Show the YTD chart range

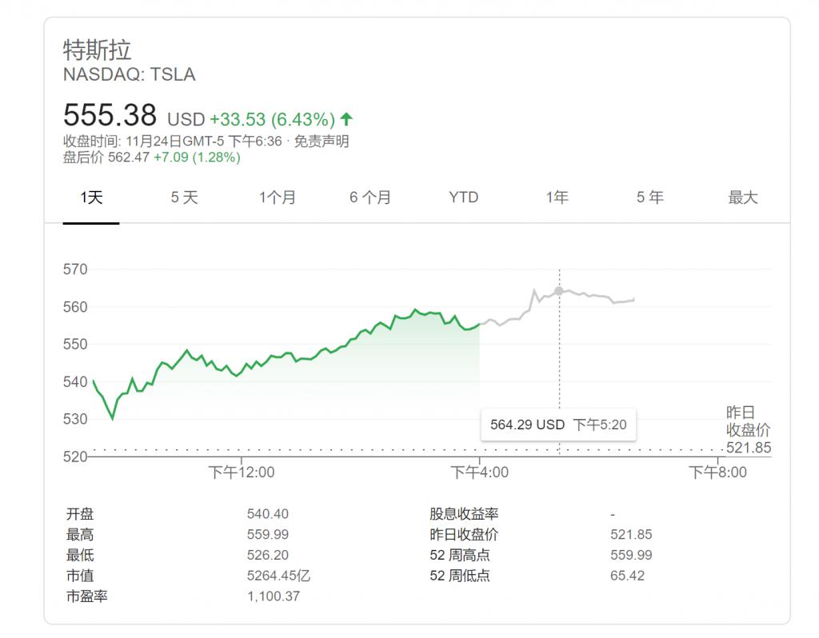[x=464, y=197]
